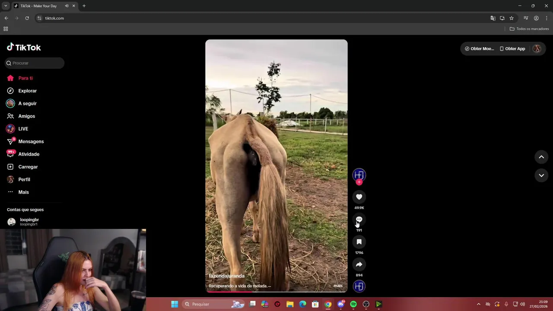
Task: Close the TikTok tab
Action: 73,6
